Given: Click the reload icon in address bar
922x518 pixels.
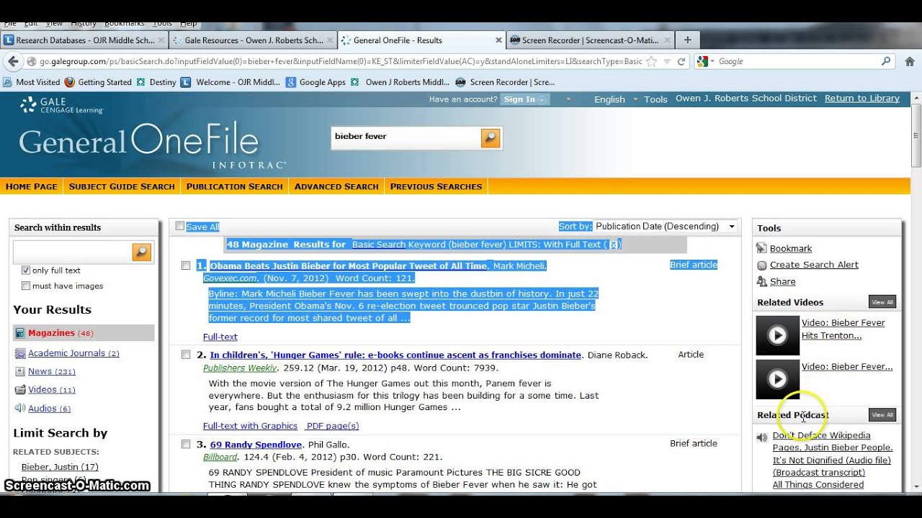Looking at the screenshot, I should click(x=681, y=61).
